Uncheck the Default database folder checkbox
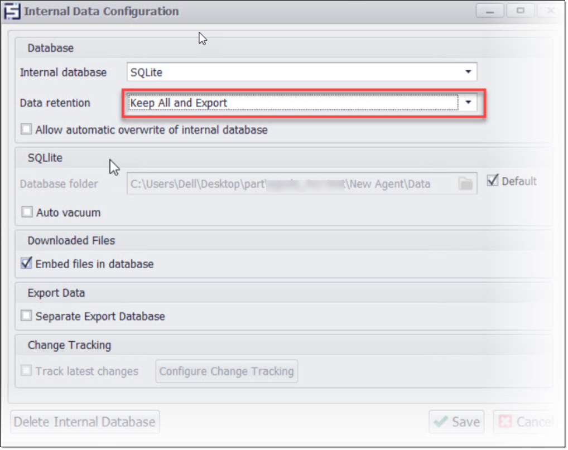 pos(493,181)
